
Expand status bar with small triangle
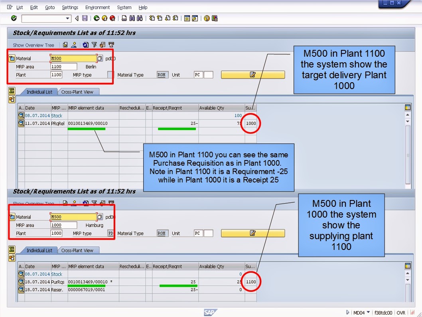click(x=347, y=313)
